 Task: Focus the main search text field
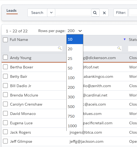pos(73,13)
